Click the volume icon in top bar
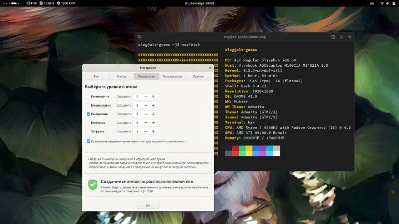 388,3
